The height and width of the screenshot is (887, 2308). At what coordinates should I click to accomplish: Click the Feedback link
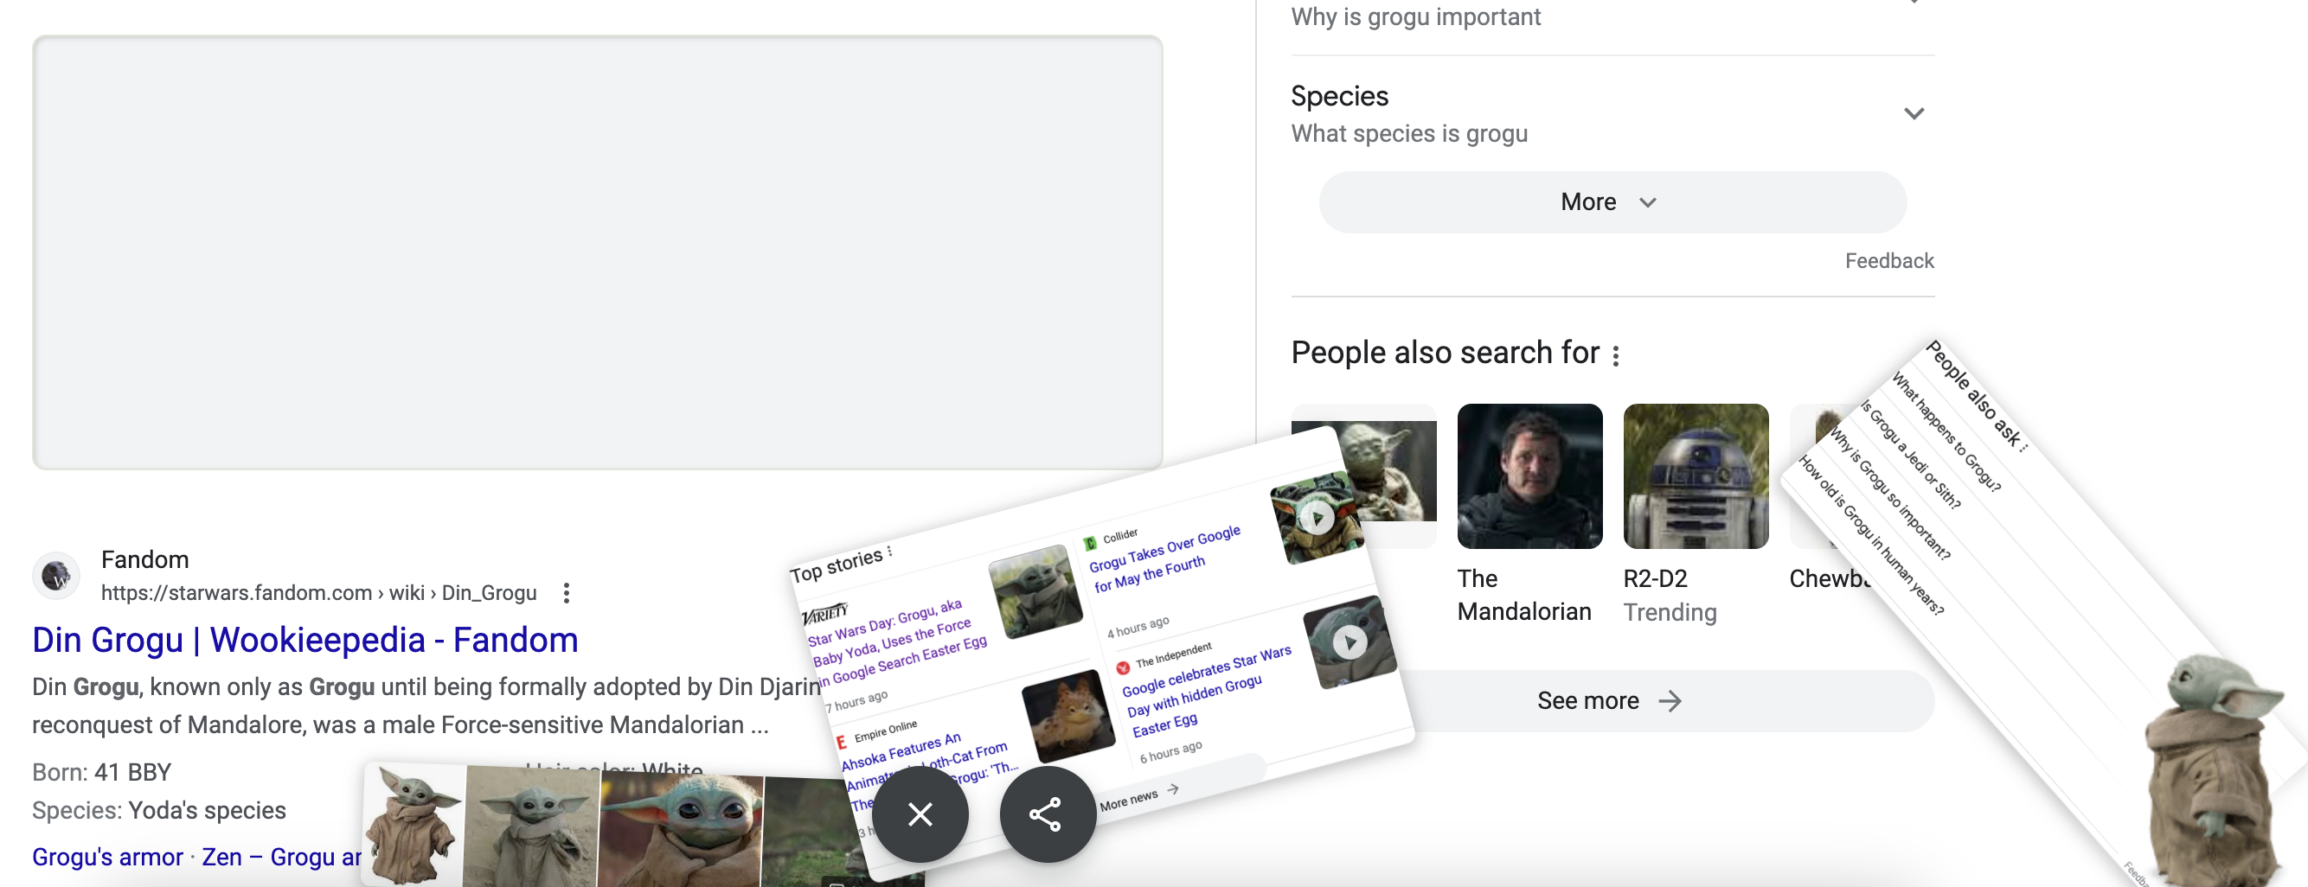(x=1888, y=260)
